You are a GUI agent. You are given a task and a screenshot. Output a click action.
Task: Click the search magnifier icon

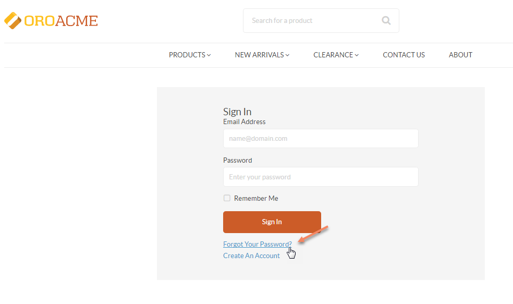[386, 21]
